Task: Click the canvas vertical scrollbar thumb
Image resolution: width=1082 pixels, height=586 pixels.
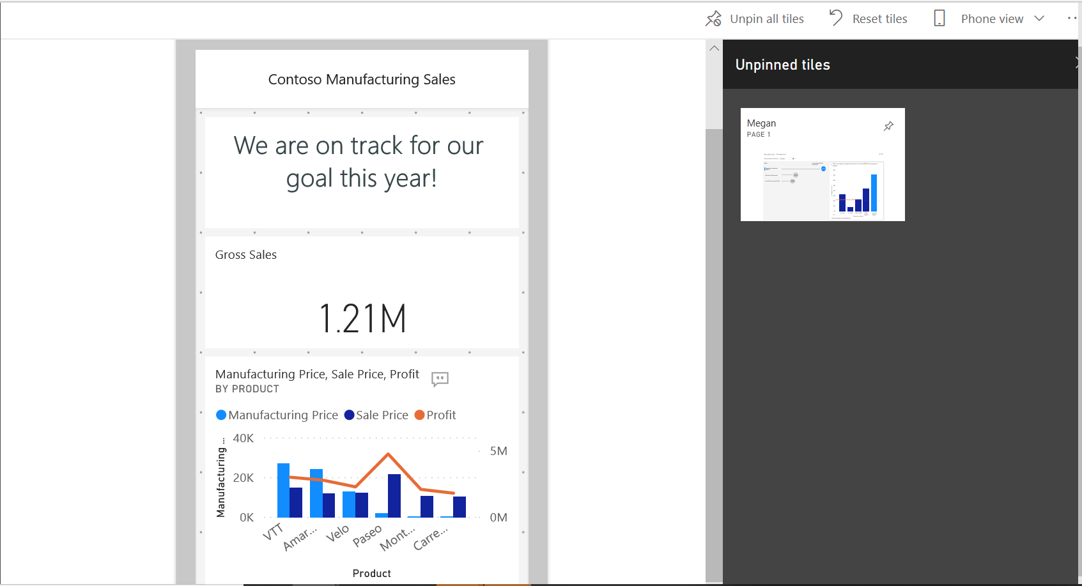Action: (x=714, y=355)
